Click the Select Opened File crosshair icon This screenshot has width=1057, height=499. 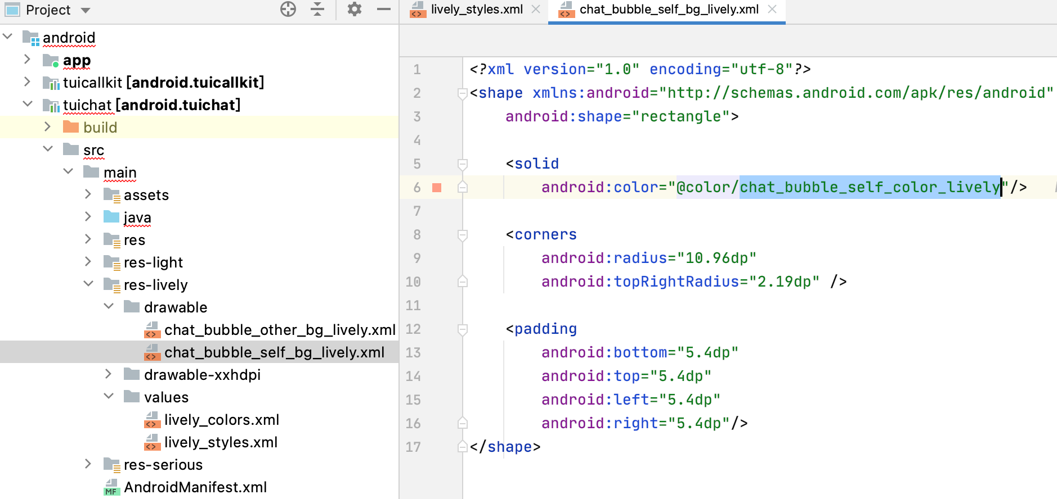point(288,10)
